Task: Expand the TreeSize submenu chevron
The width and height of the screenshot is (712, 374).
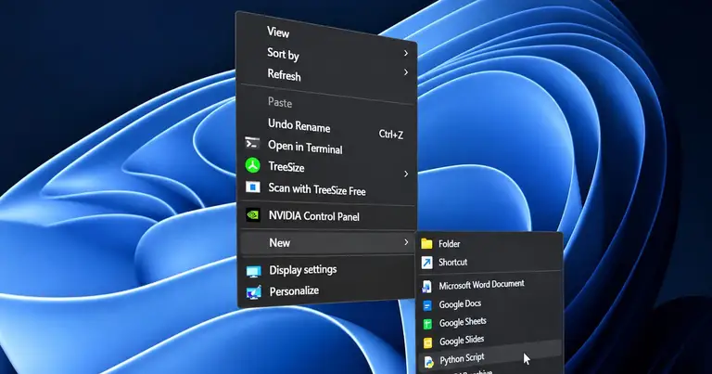Action: point(406,174)
